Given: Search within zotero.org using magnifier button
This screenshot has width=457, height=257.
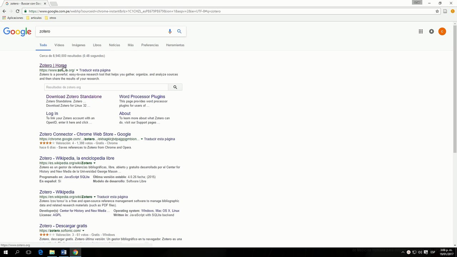Looking at the screenshot, I should [x=175, y=87].
